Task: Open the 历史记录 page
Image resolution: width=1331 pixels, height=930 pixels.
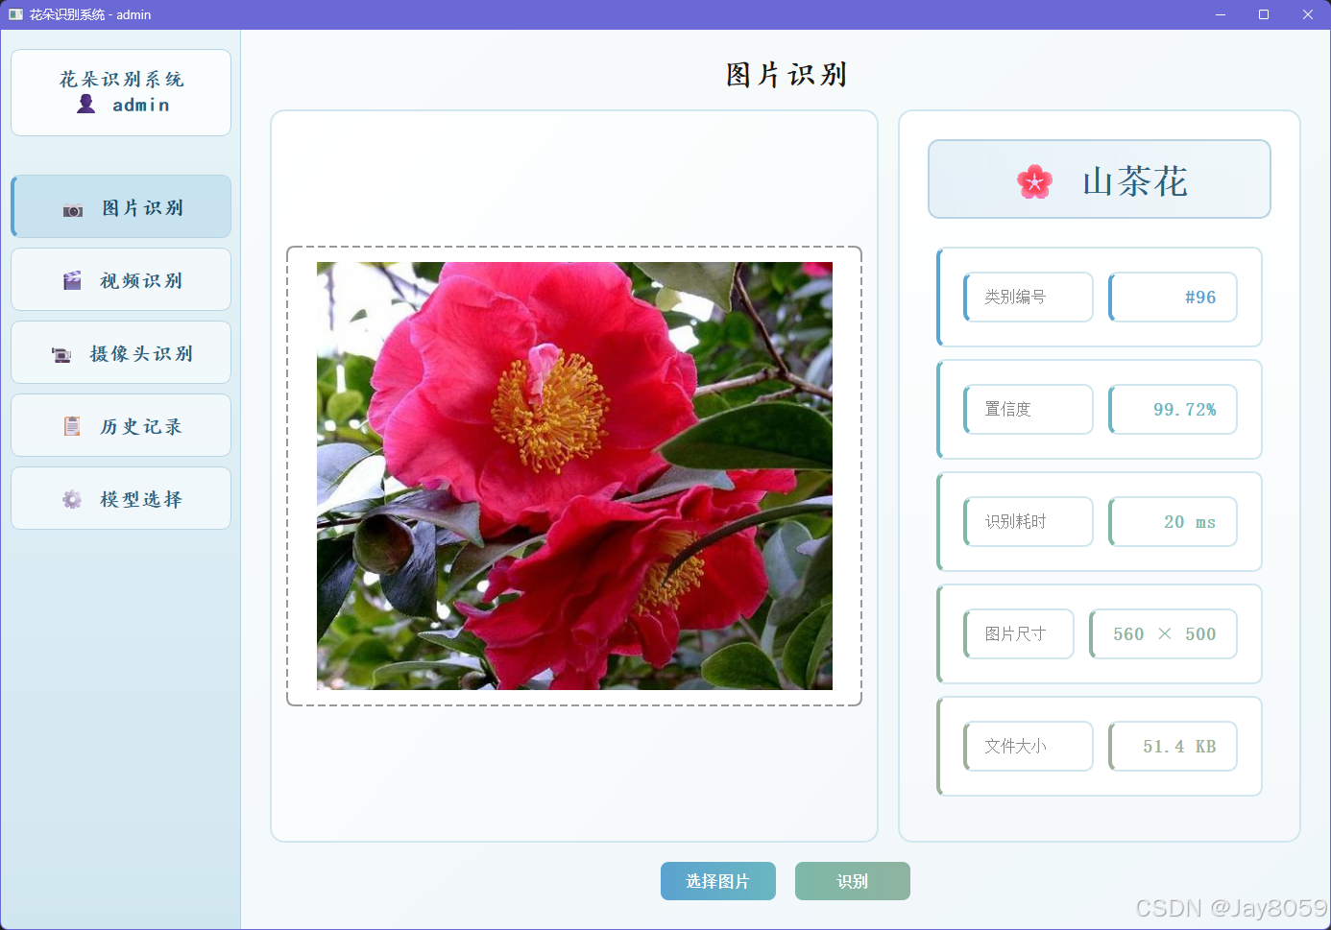Action: pos(121,425)
